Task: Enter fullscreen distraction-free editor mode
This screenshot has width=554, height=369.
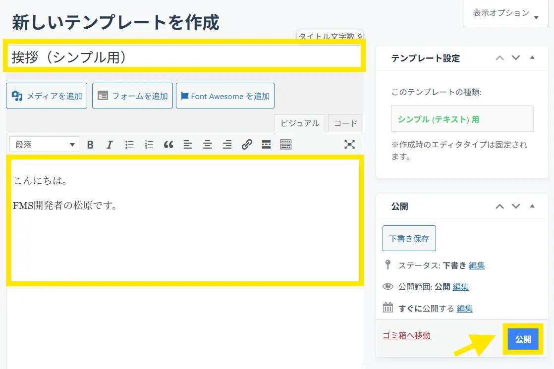Action: [350, 145]
